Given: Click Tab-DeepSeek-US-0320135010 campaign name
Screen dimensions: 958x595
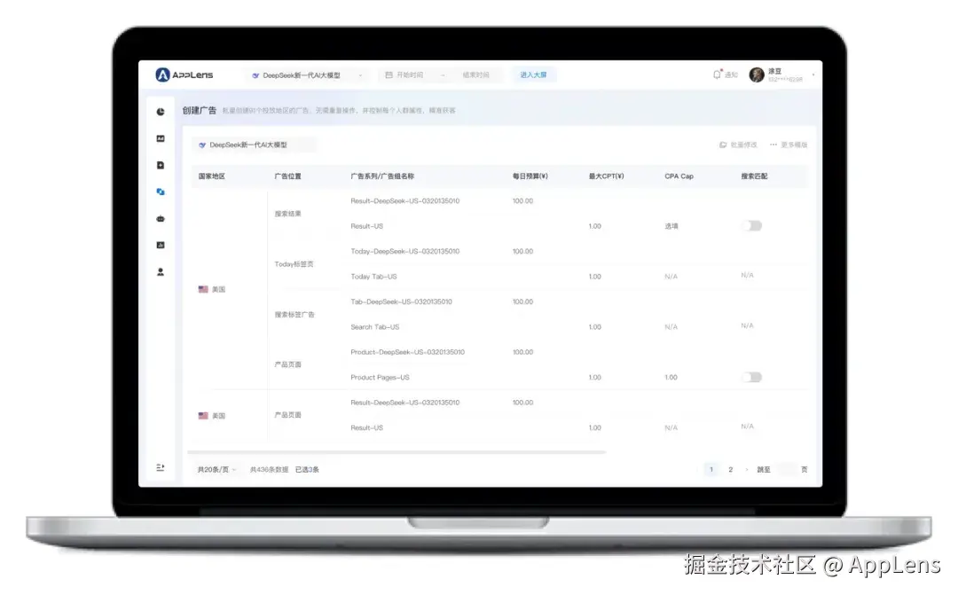Looking at the screenshot, I should [x=402, y=301].
